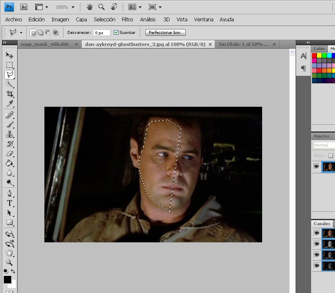Viewport: 335px width, 293px height.
Task: Pick the yellow swatch in Muestras
Action: click(320, 56)
